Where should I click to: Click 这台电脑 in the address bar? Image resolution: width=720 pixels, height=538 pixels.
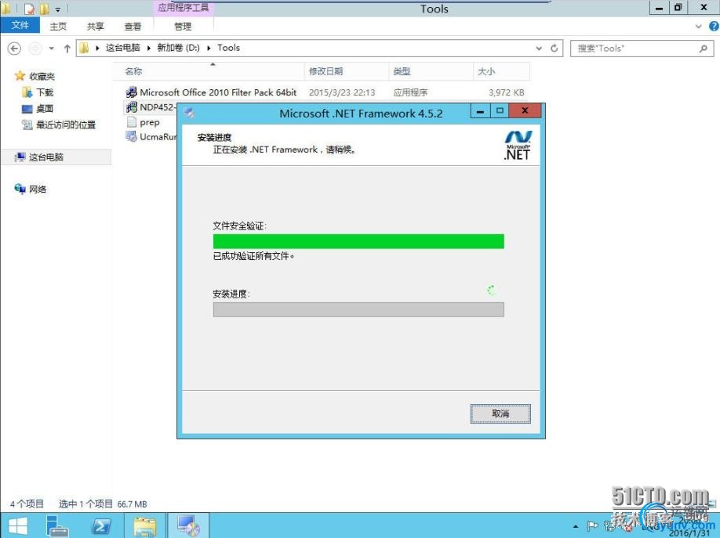point(122,48)
